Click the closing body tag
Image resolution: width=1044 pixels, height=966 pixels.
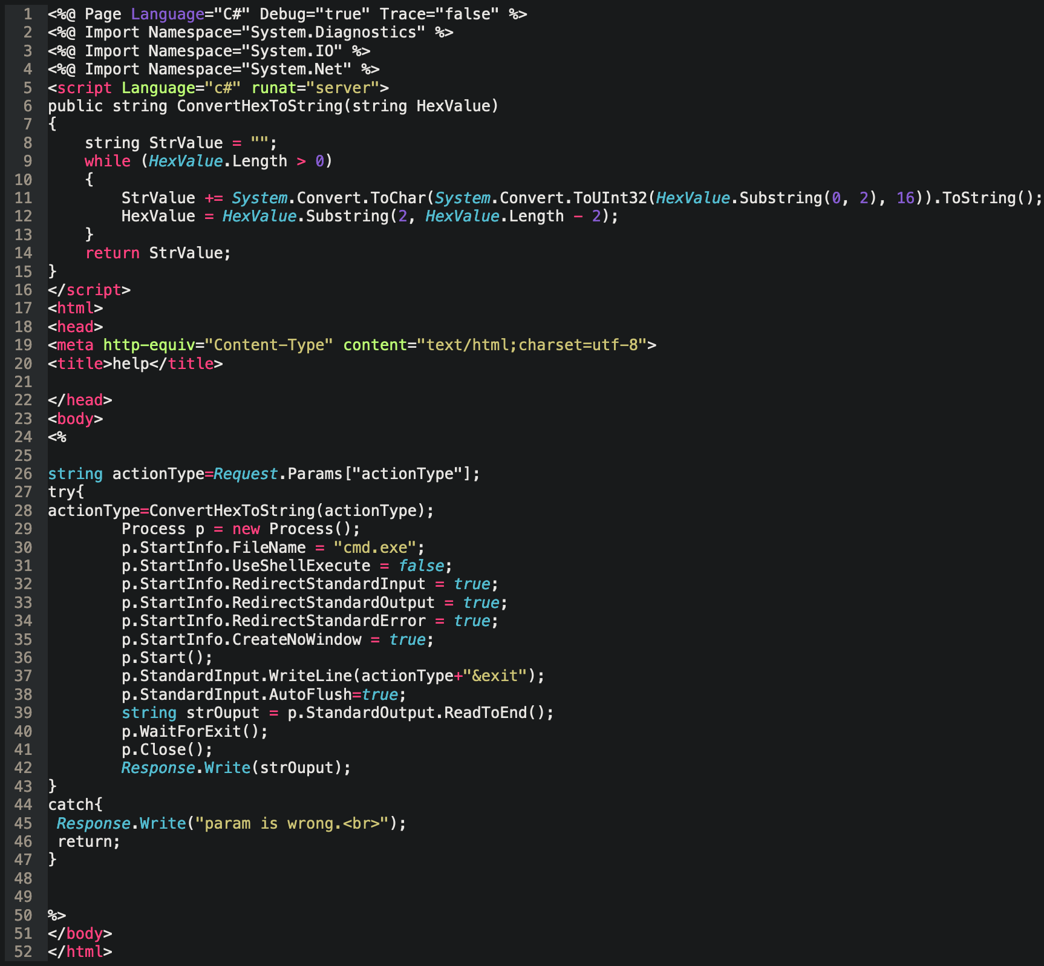(80, 933)
